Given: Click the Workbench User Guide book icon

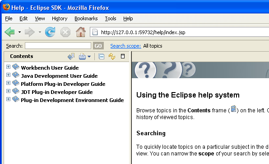Looking at the screenshot, I should click(16, 66).
